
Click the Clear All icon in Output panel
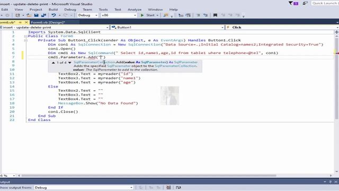coord(168,187)
